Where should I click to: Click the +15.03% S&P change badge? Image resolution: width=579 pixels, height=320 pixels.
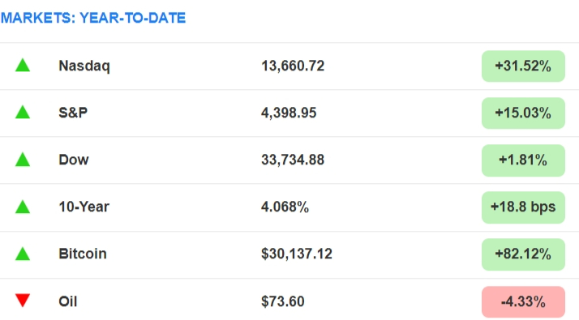523,113
